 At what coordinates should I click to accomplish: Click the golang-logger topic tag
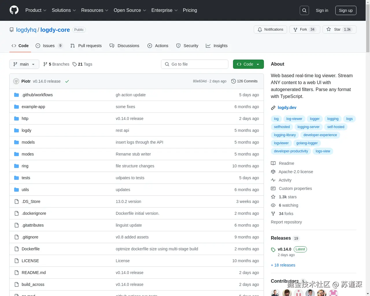tap(307, 143)
